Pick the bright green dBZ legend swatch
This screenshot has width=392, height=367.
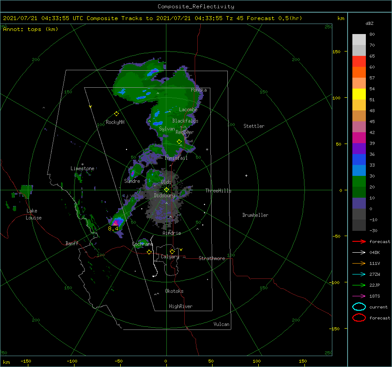359,181
